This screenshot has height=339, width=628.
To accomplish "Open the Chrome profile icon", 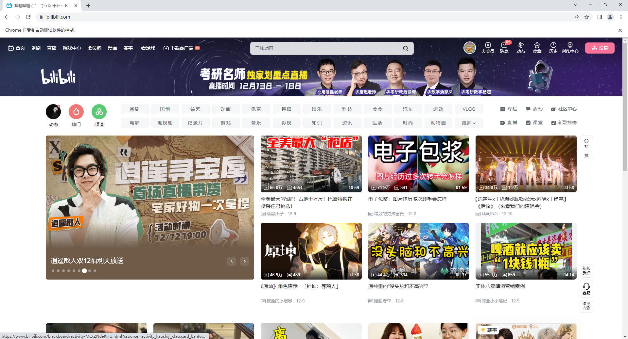I will (610, 17).
